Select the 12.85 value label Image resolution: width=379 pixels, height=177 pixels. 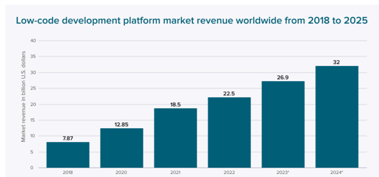(122, 124)
